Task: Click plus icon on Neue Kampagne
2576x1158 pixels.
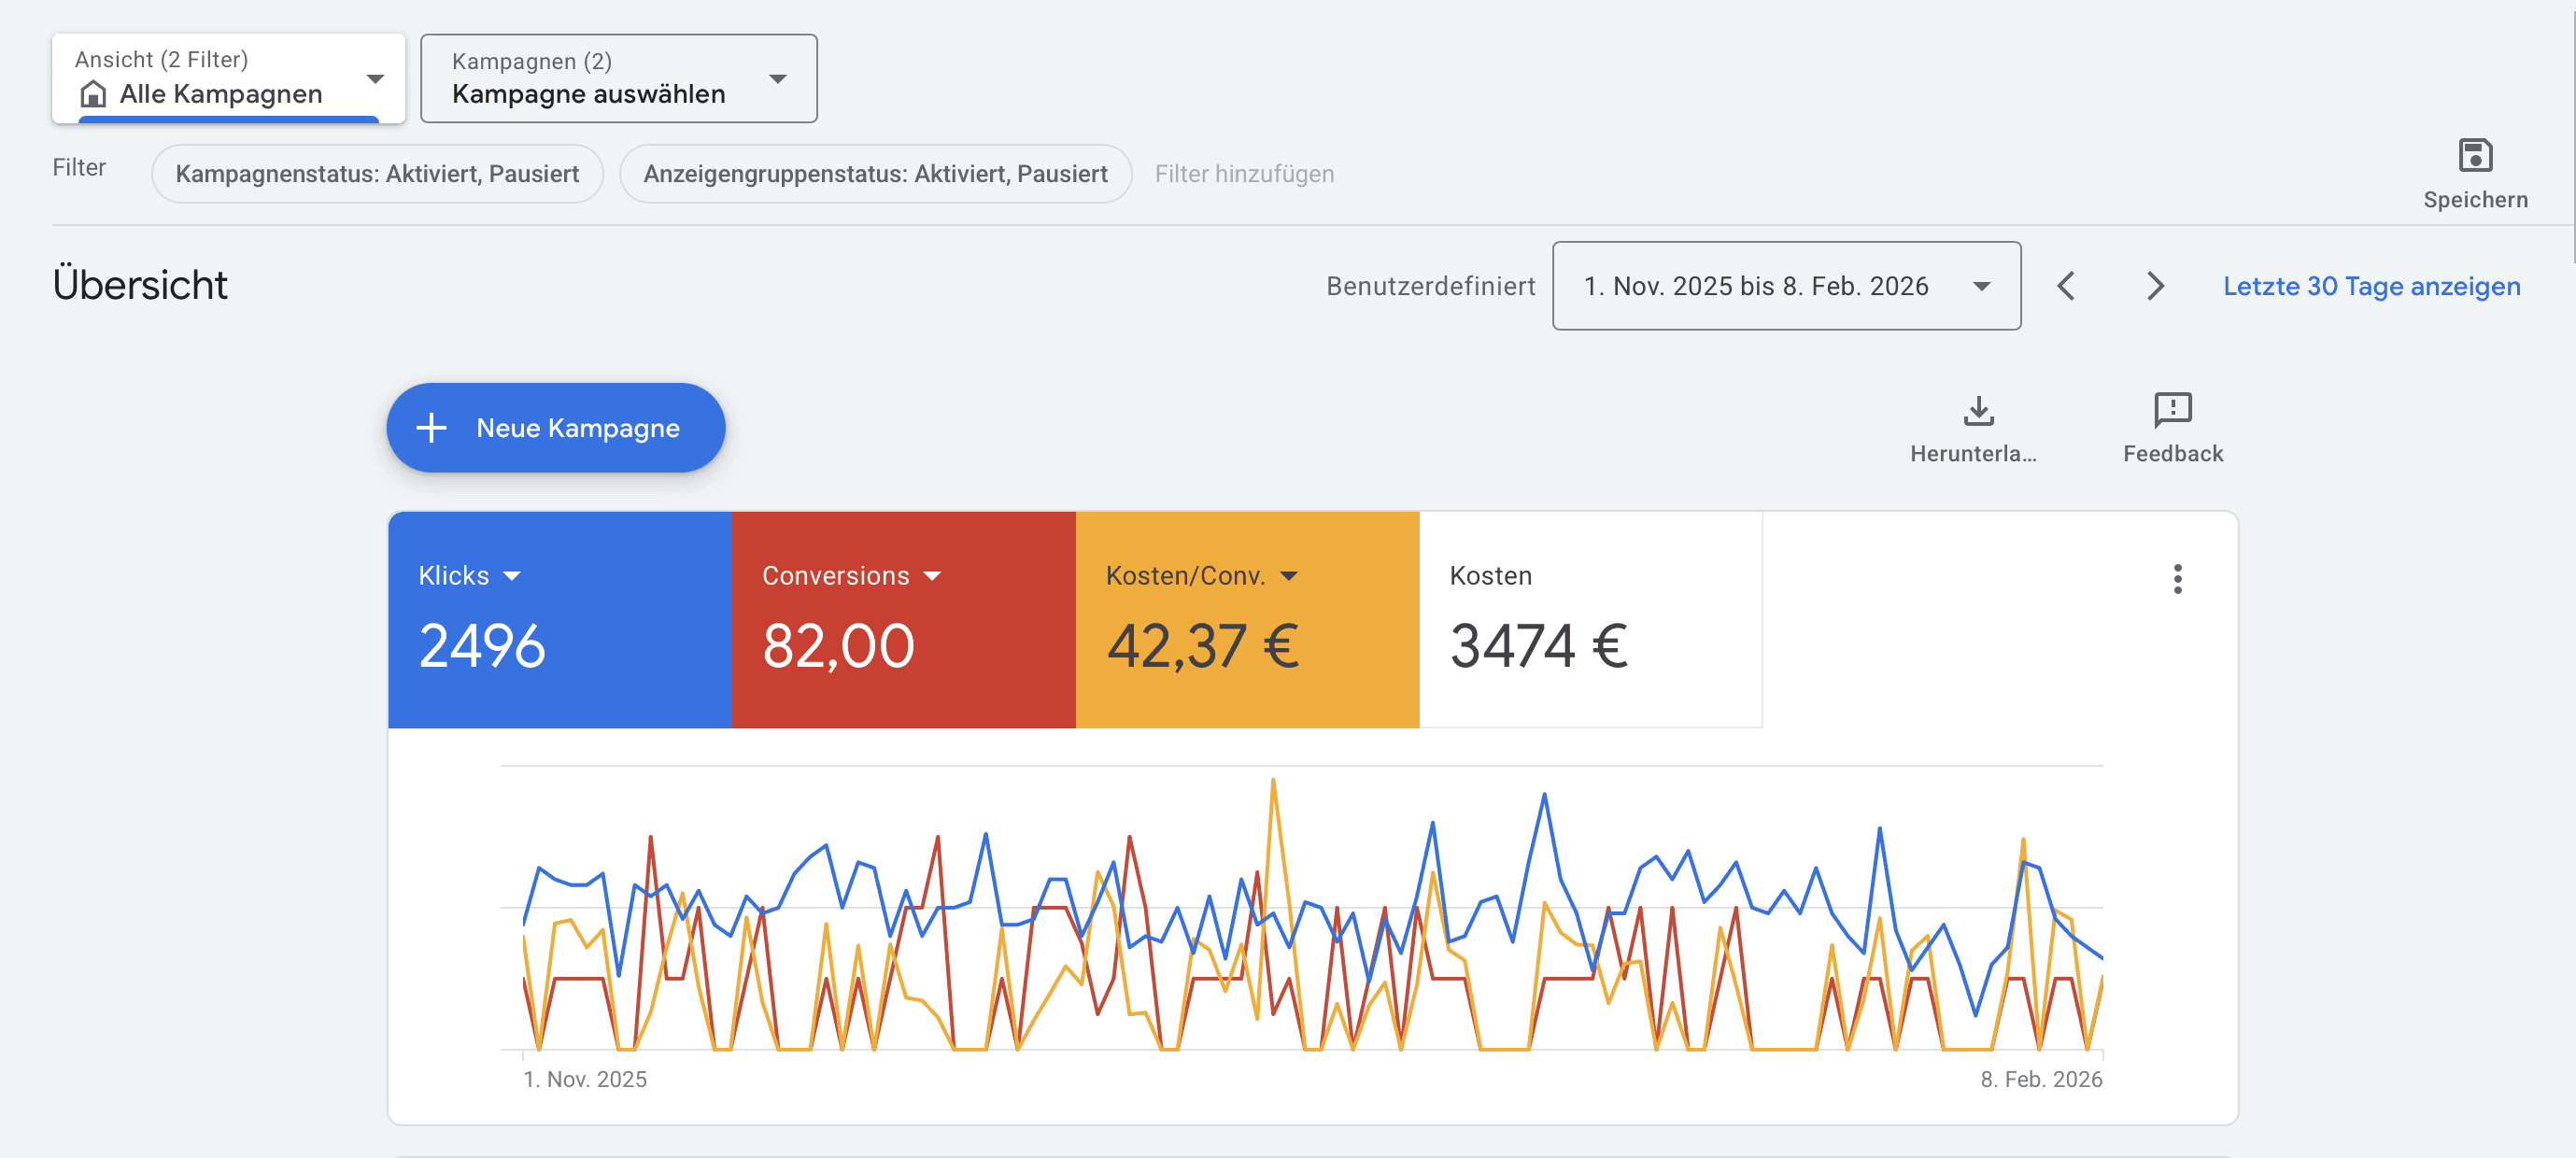Action: (x=431, y=428)
